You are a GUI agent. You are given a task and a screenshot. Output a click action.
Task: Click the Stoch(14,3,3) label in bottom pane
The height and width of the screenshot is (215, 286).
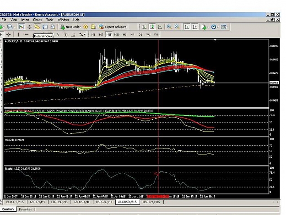click(22, 169)
